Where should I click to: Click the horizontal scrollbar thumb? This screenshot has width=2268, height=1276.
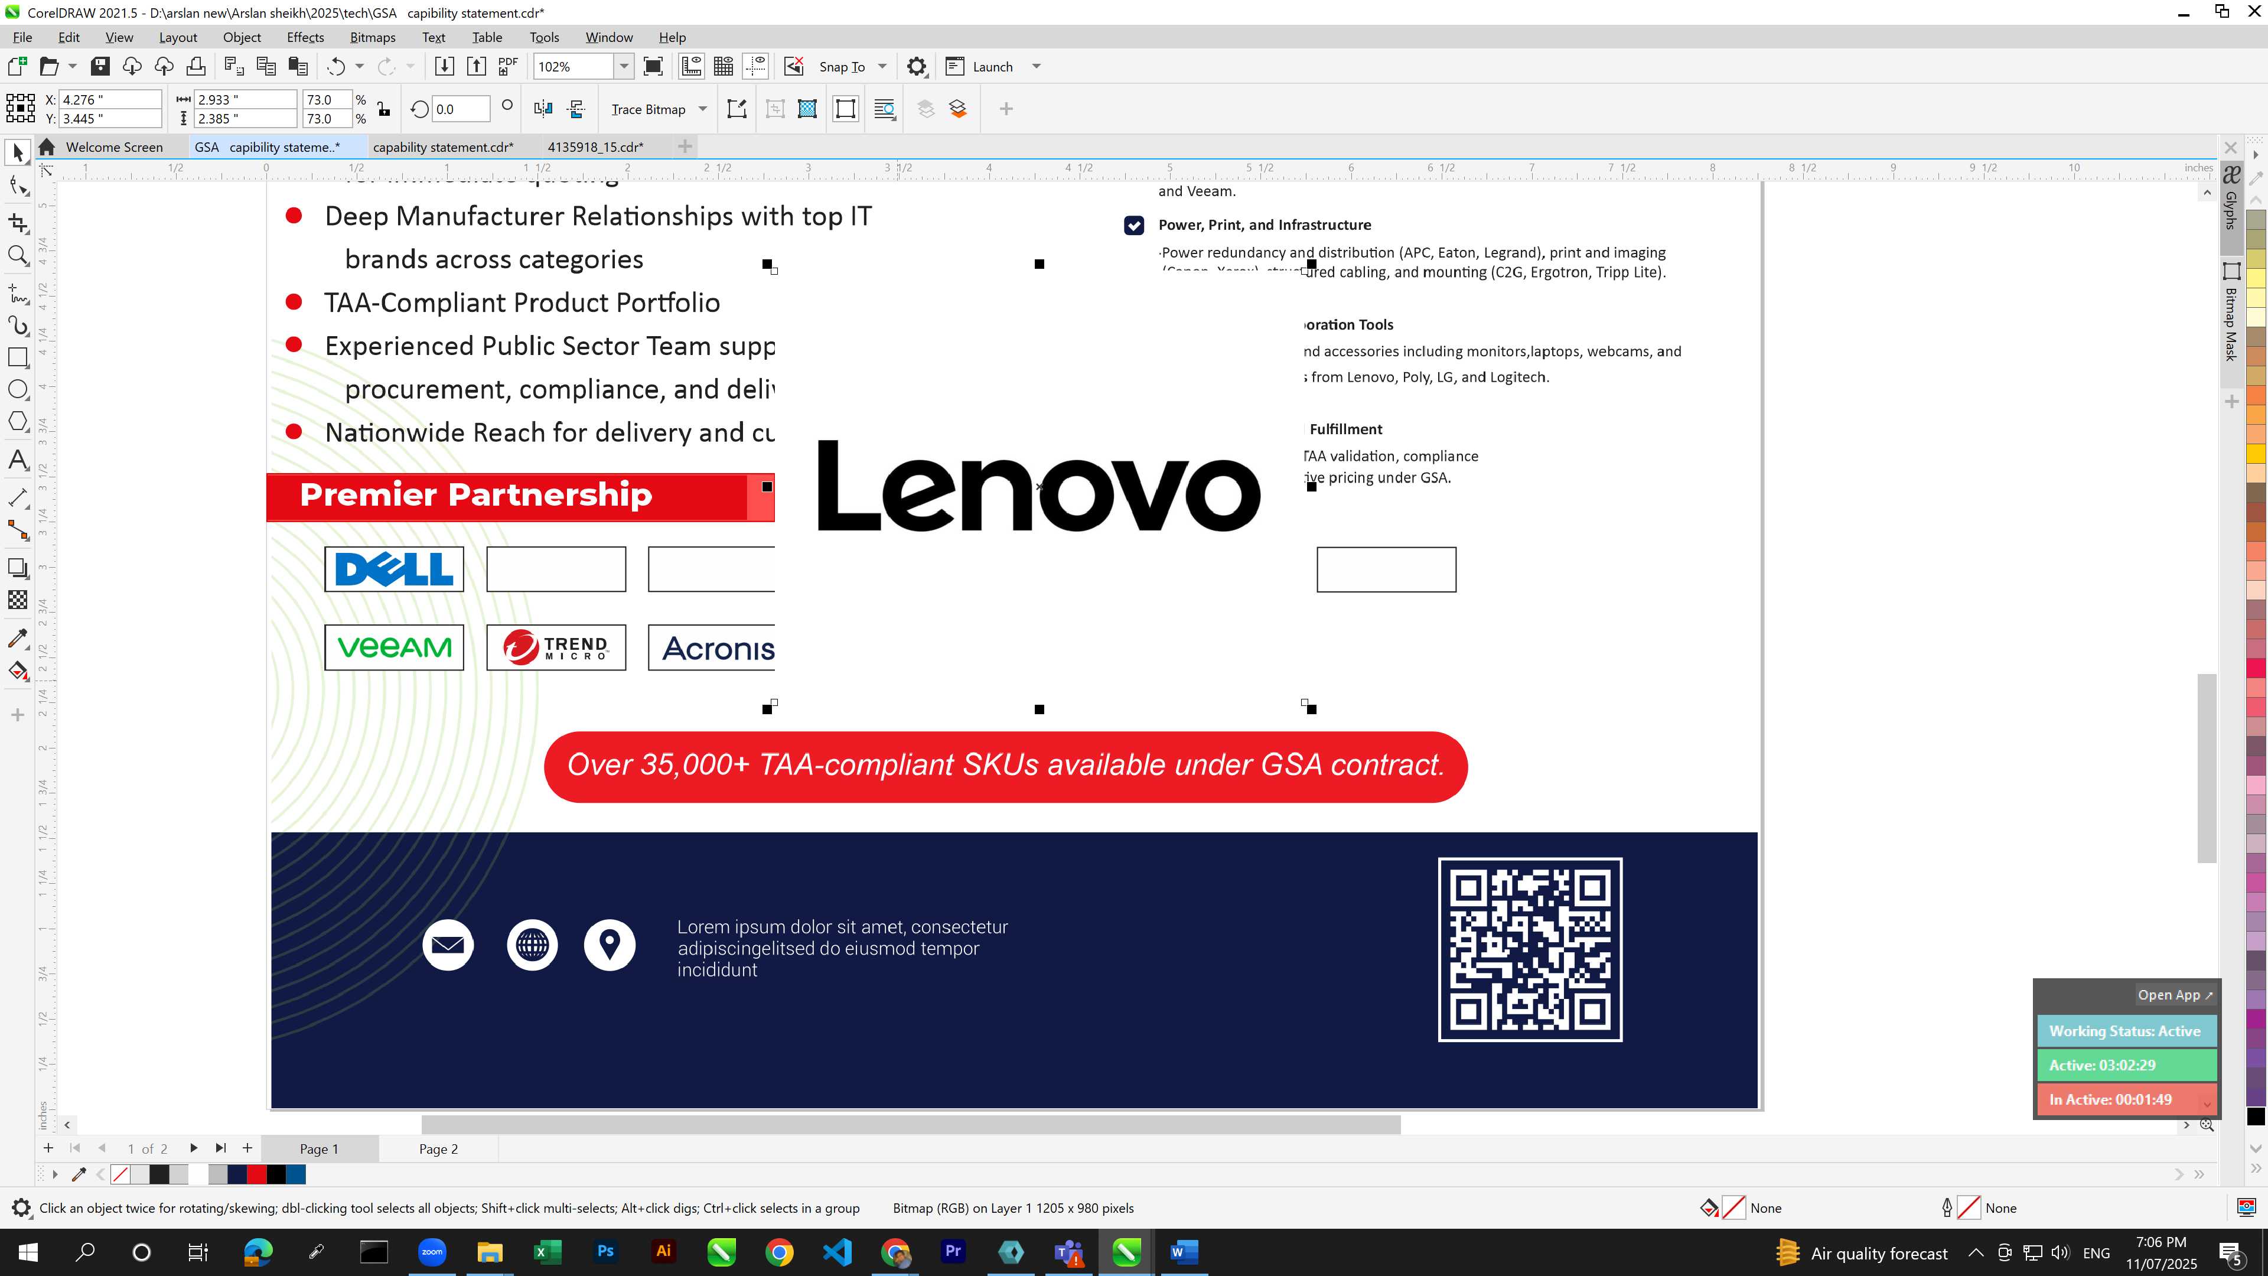tap(910, 1125)
